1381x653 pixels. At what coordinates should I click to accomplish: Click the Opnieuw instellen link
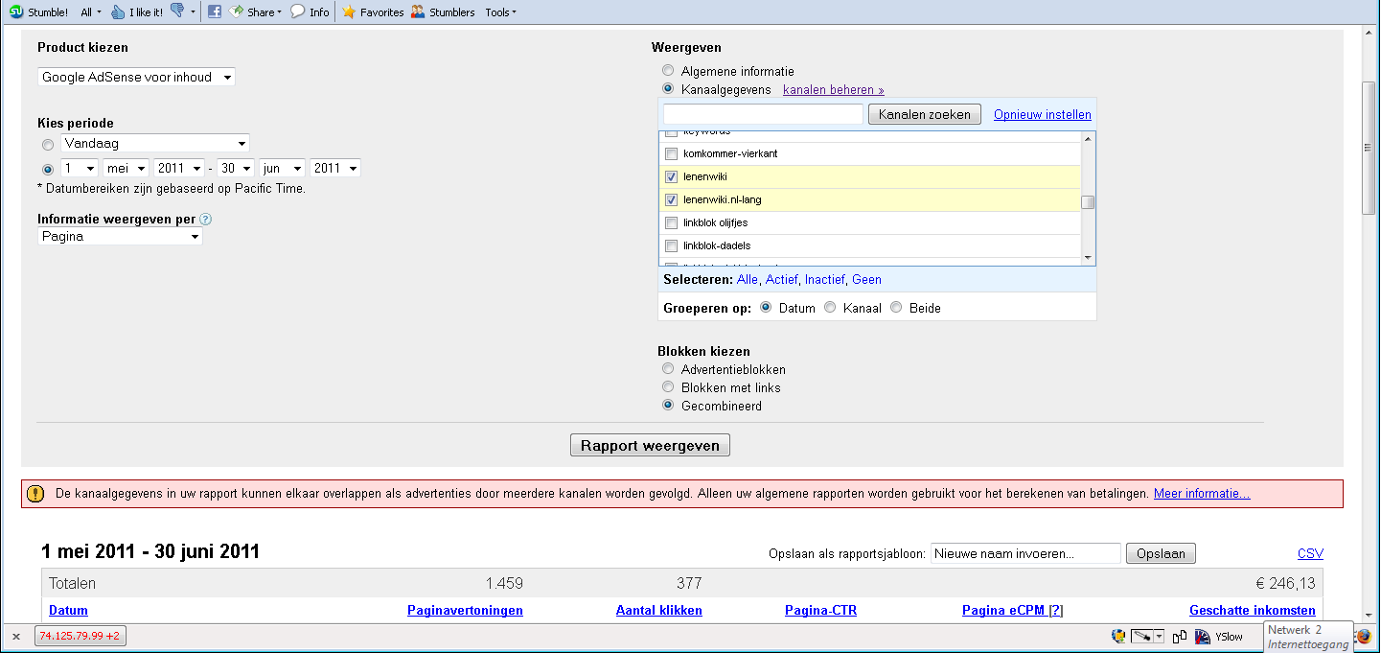pyautogui.click(x=1043, y=114)
